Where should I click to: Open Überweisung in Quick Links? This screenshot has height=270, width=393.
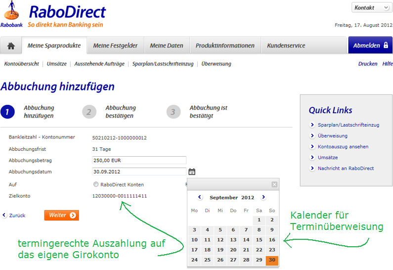333,135
